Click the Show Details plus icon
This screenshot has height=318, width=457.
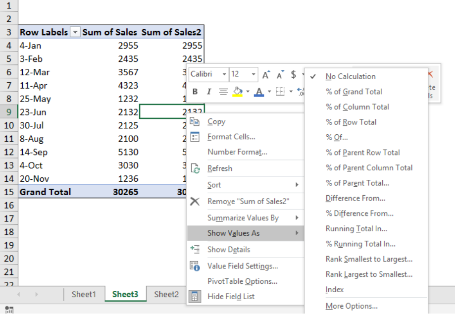tap(195, 249)
